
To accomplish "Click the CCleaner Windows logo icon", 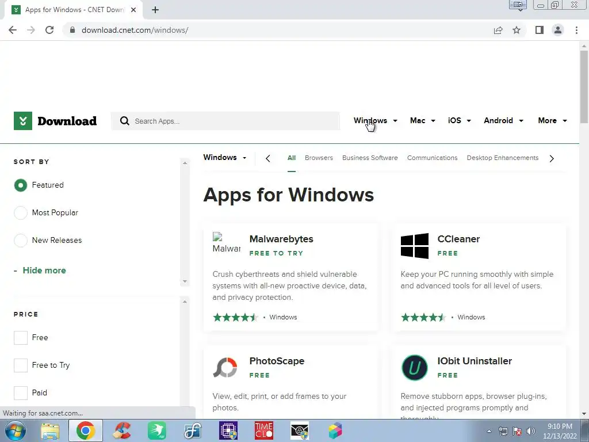I will 414,246.
